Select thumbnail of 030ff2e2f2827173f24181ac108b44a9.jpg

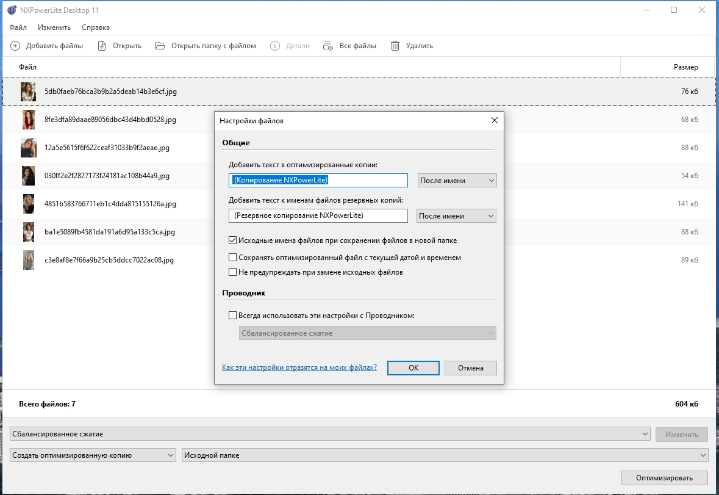point(29,176)
